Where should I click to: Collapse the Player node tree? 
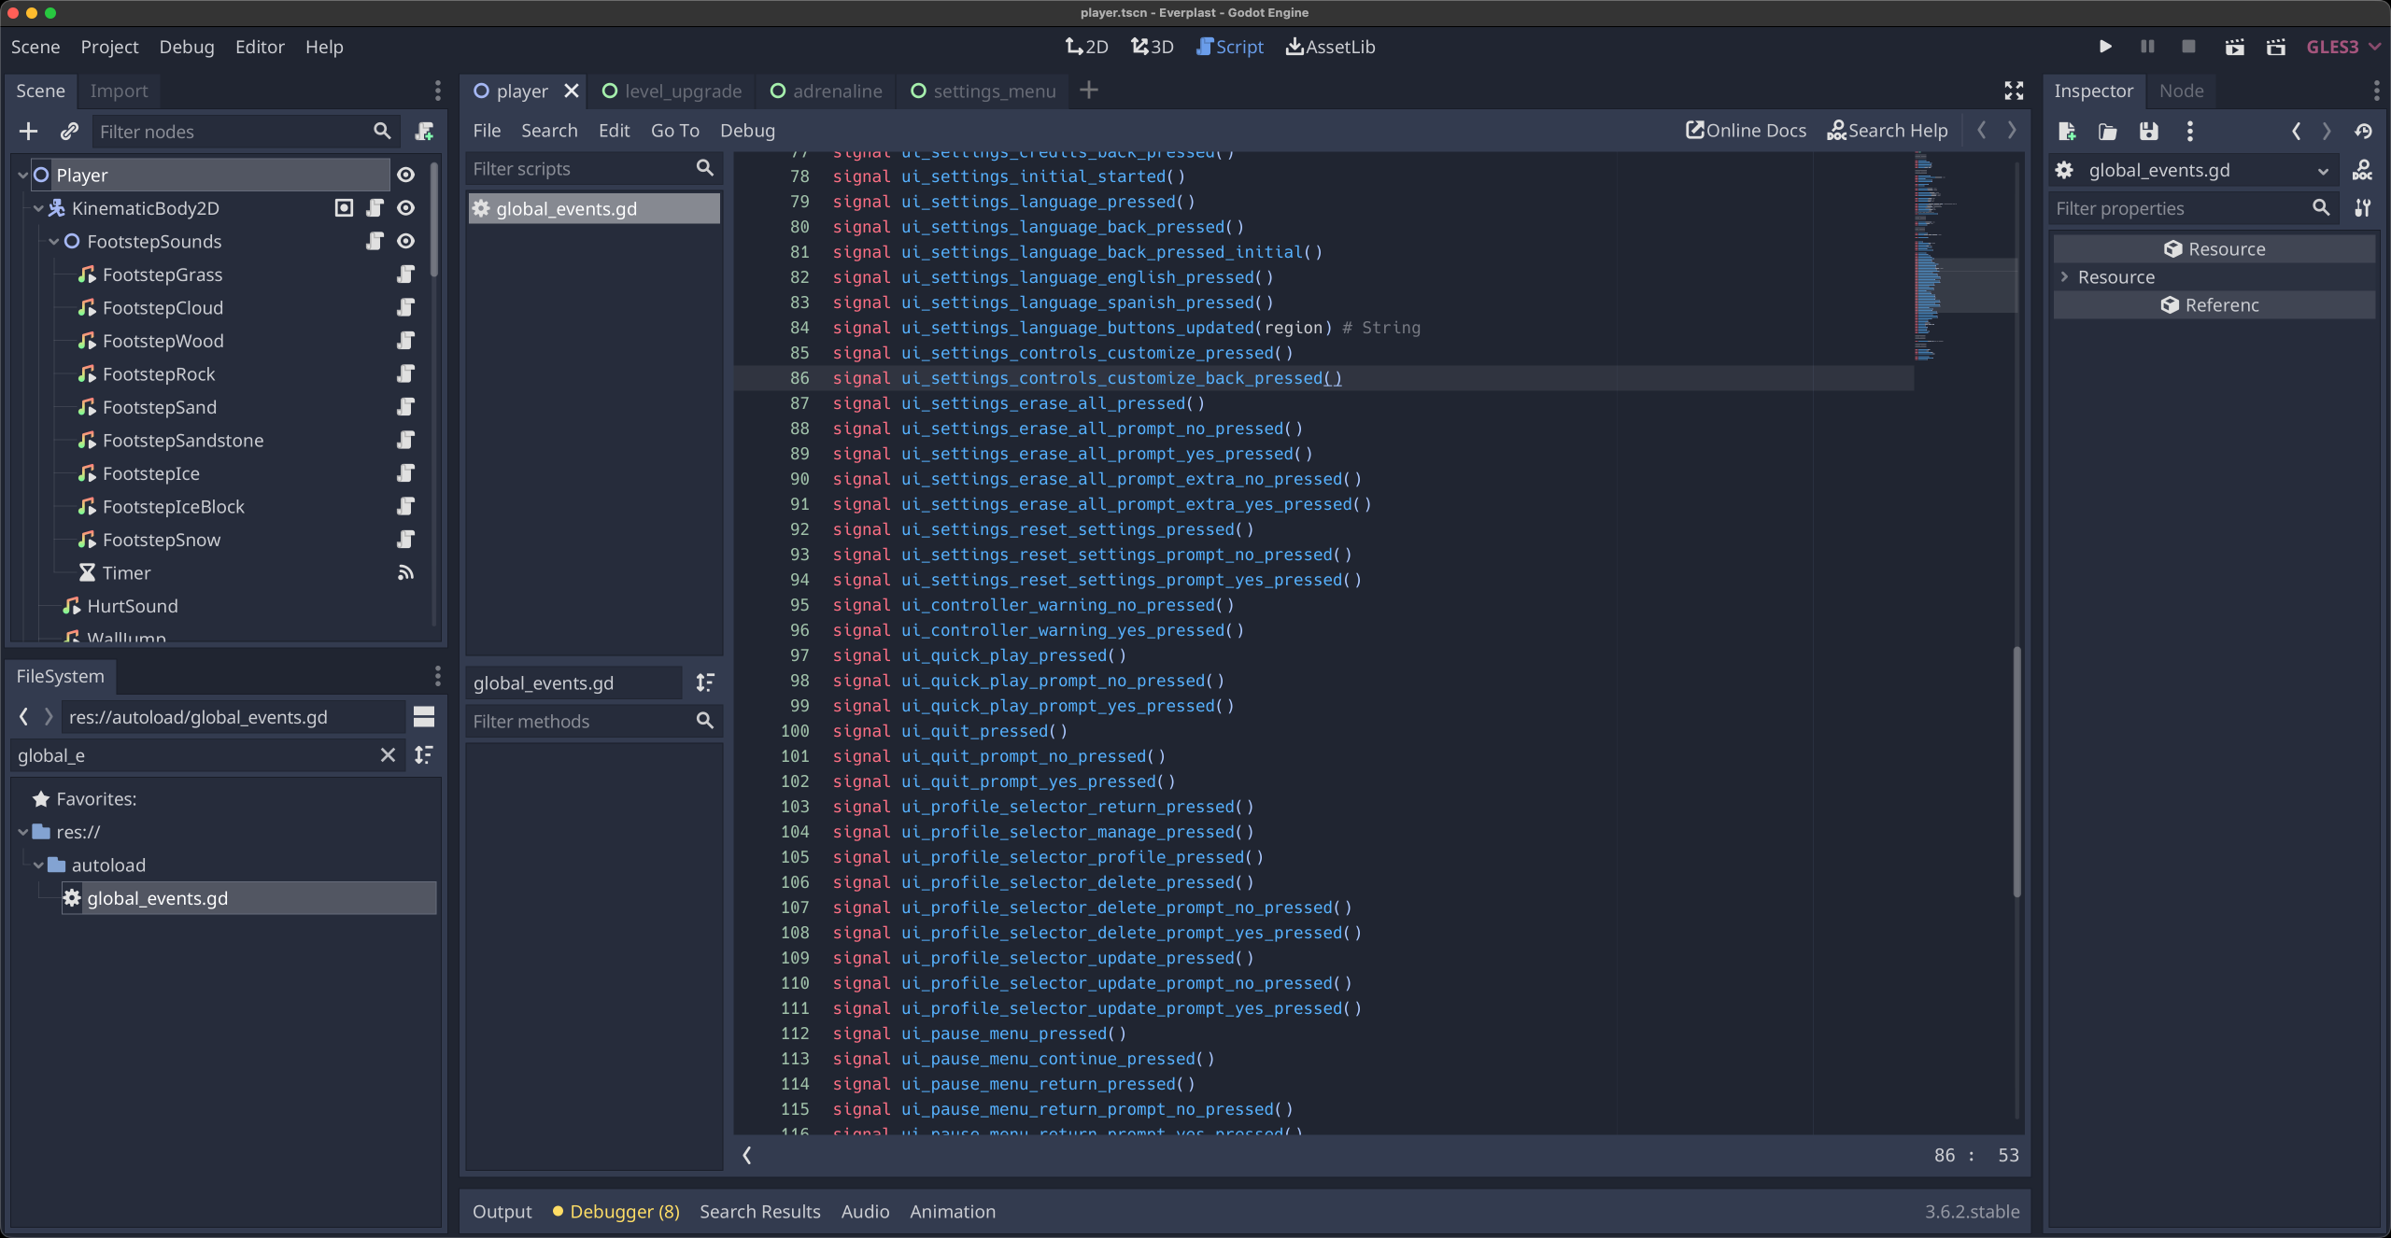(22, 175)
